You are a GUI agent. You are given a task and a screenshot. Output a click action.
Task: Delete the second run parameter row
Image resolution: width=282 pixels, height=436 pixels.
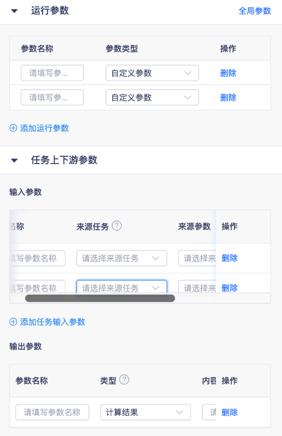228,98
